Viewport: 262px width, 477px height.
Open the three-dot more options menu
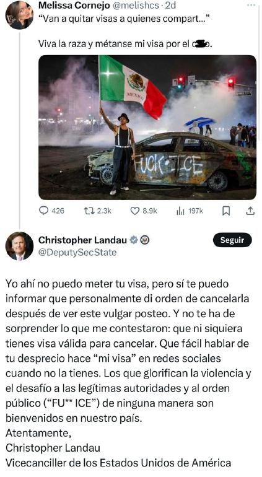pos(251,5)
